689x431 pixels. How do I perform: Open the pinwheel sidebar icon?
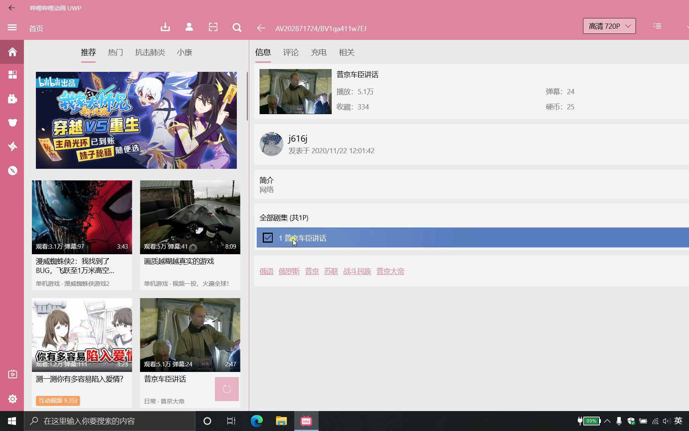[12, 146]
